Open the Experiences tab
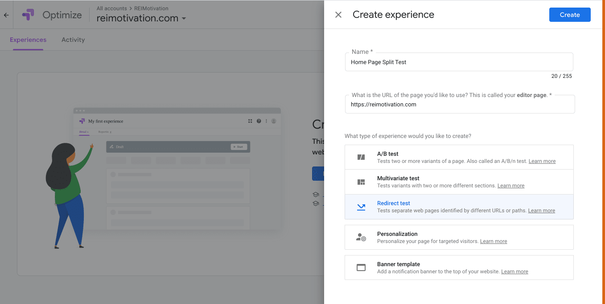Viewport: 605px width, 304px height. [x=28, y=40]
